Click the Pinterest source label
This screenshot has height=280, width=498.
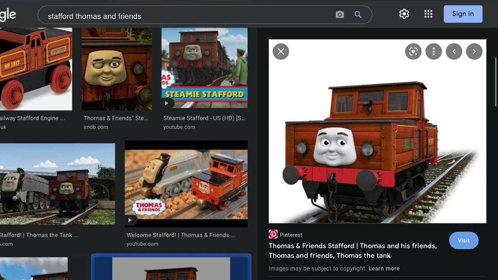[x=291, y=235]
